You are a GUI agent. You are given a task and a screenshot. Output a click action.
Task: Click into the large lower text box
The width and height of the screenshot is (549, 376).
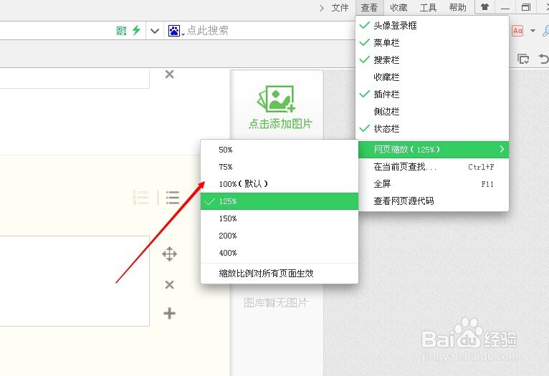tap(75, 281)
